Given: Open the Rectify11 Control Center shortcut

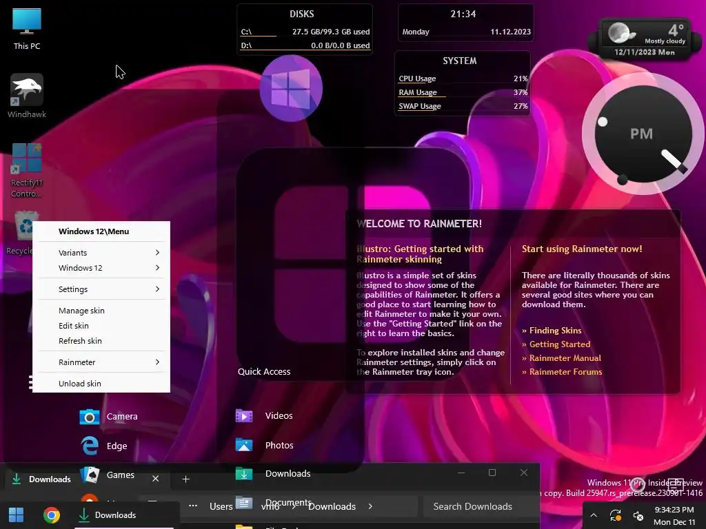Looking at the screenshot, I should pyautogui.click(x=27, y=170).
